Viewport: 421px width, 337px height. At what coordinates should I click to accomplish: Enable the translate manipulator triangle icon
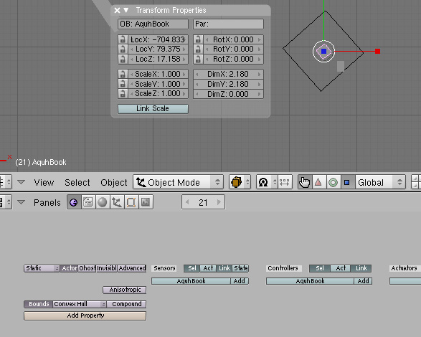pos(318,182)
